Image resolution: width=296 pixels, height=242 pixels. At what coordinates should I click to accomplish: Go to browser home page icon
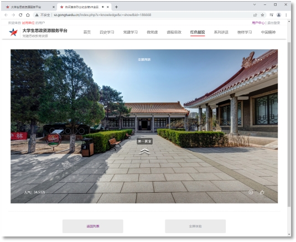point(28,15)
